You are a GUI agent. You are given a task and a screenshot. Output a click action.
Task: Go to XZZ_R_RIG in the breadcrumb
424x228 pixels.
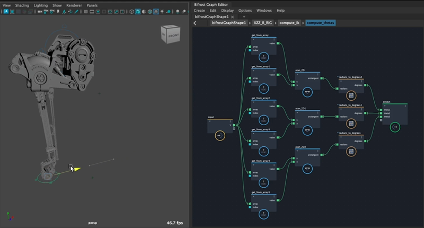[x=262, y=23]
